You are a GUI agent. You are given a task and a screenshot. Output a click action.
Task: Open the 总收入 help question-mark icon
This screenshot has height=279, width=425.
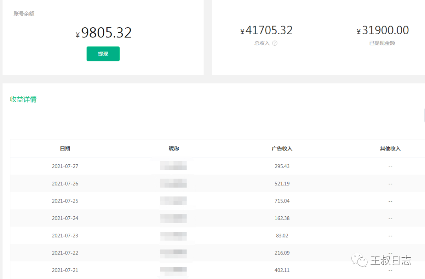point(275,43)
